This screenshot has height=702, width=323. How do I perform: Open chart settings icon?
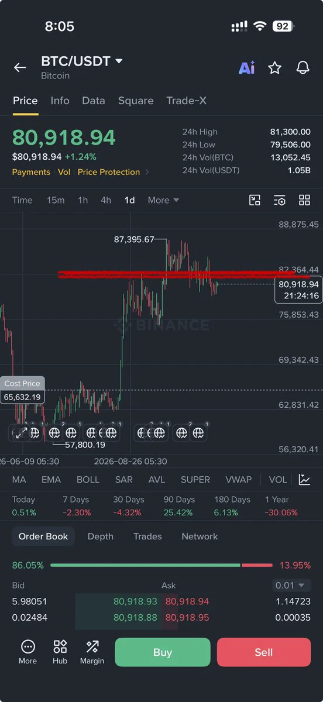click(280, 200)
